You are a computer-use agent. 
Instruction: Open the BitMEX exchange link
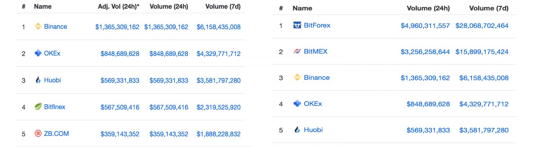pos(316,51)
